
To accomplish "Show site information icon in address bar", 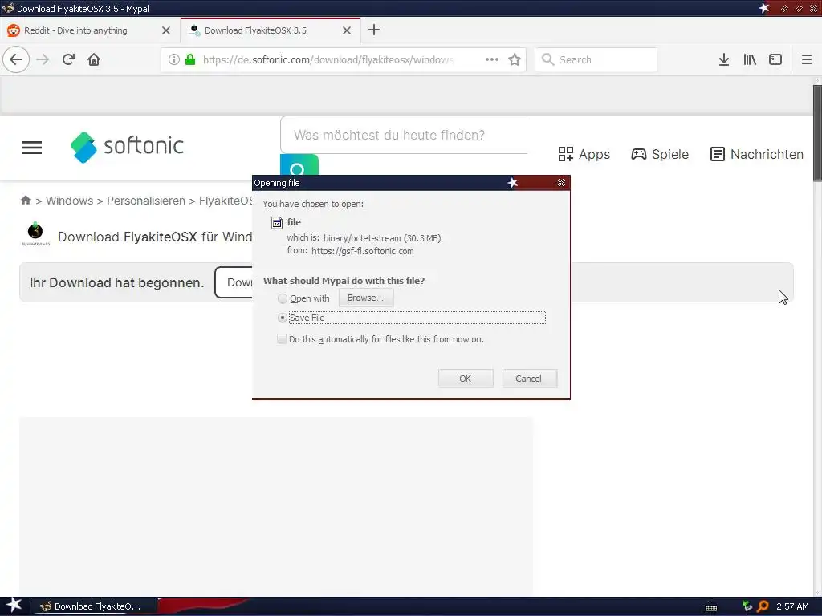I will pyautogui.click(x=174, y=59).
